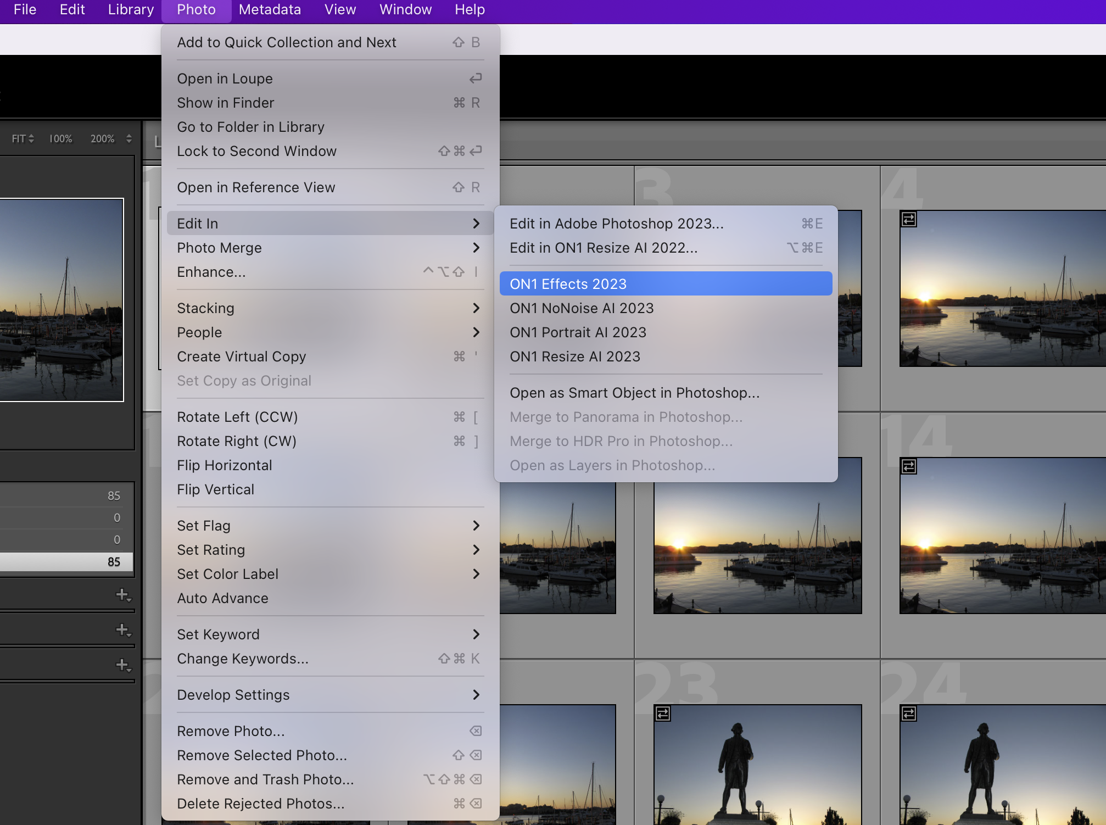Choose Edit in ON1 Resize AI 2022...
The height and width of the screenshot is (825, 1106).
pyautogui.click(x=666, y=248)
